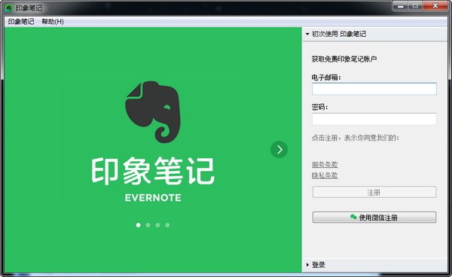The height and width of the screenshot is (277, 452).
Task: Select the second carousel dot
Action: pyautogui.click(x=148, y=225)
